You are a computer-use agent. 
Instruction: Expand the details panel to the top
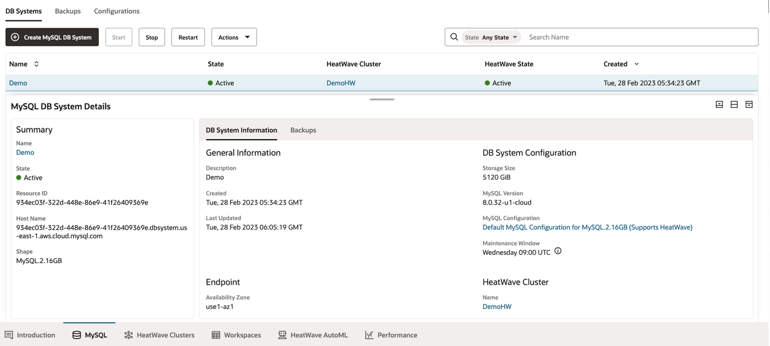[749, 104]
